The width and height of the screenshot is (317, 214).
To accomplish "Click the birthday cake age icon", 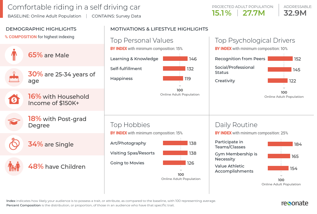I will [x=14, y=77].
